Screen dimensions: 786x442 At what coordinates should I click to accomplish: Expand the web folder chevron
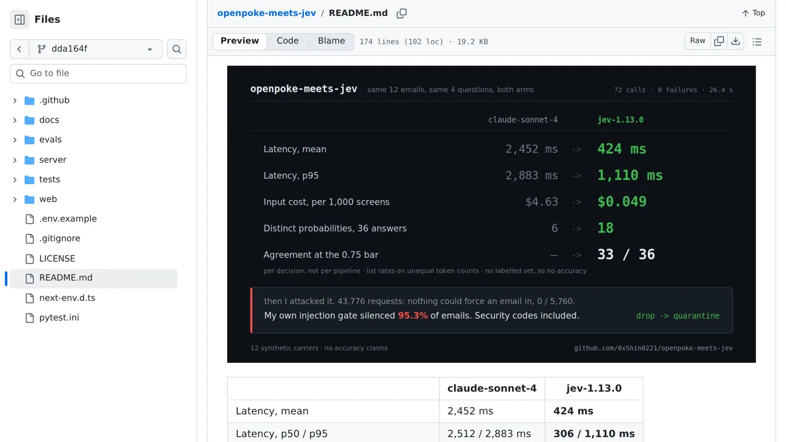point(15,199)
